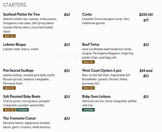Click the $13 price of Lobster Bisque

point(67,45)
